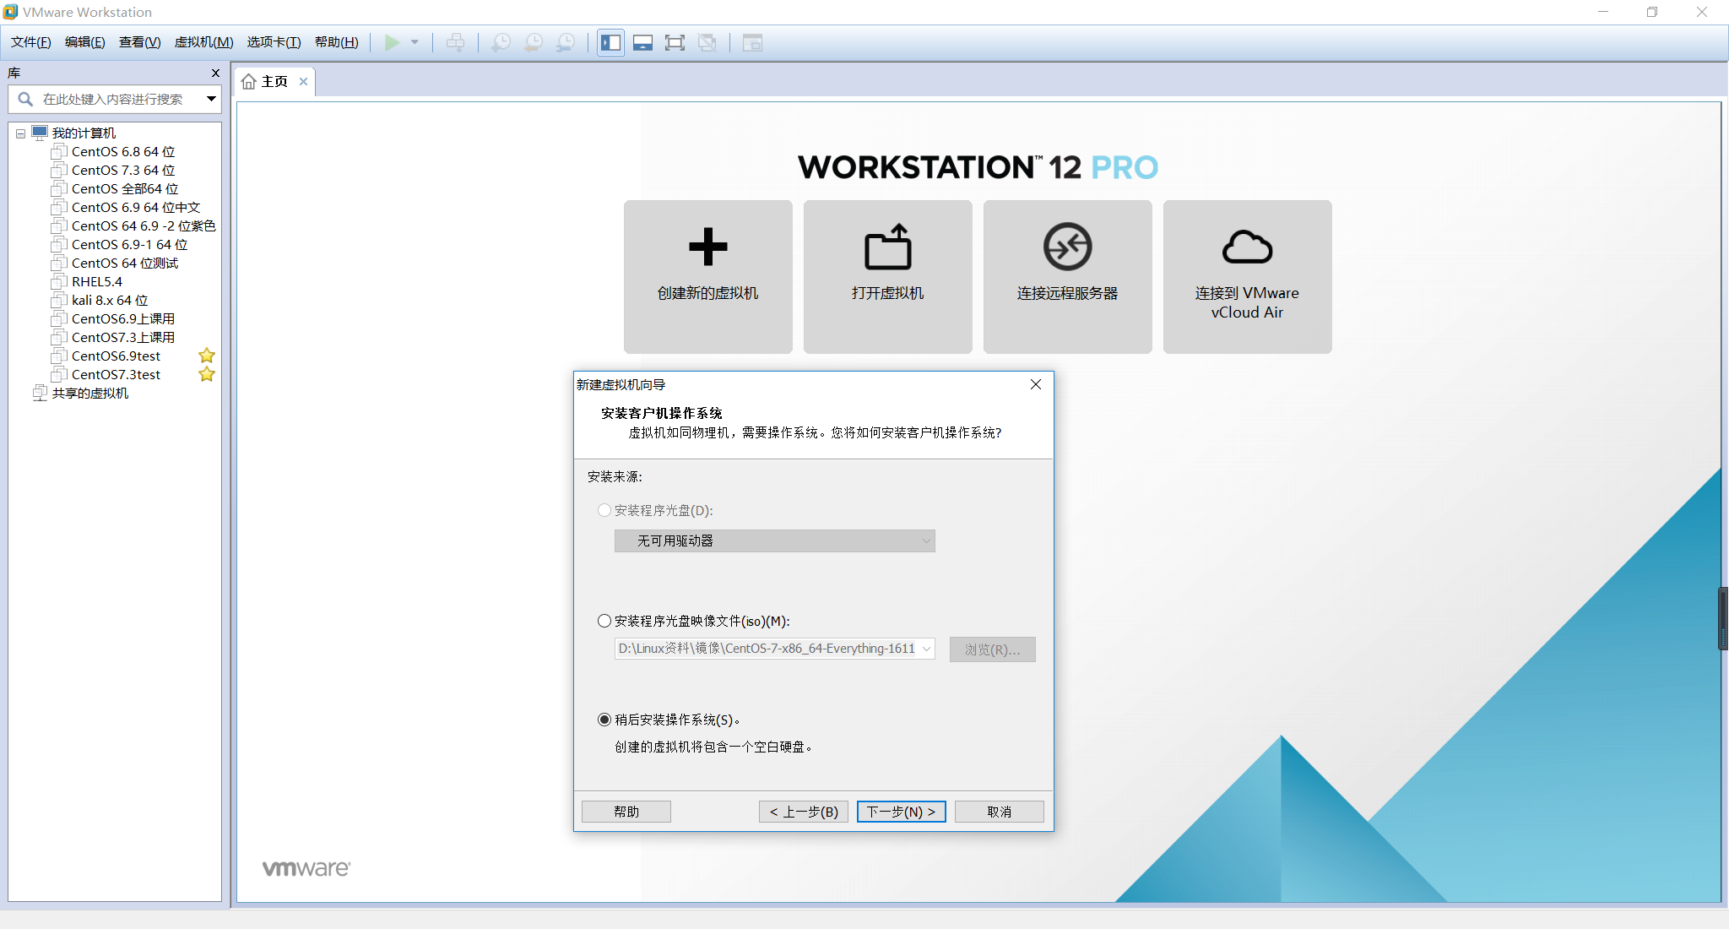The image size is (1729, 929).
Task: Click the 取消 button
Action: pyautogui.click(x=999, y=812)
